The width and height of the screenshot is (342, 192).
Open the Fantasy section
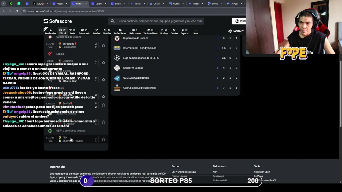pyautogui.click(x=236, y=31)
